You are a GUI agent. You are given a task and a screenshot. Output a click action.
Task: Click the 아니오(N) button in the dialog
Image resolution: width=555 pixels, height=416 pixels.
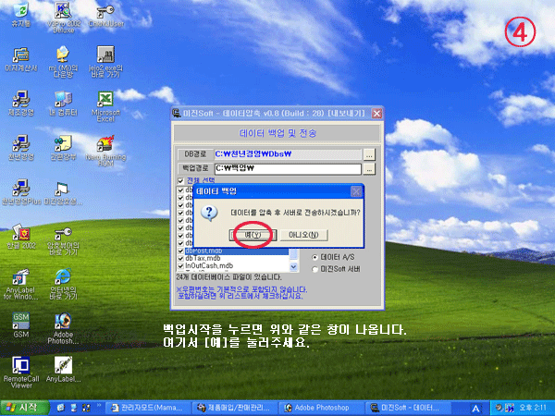click(x=303, y=235)
